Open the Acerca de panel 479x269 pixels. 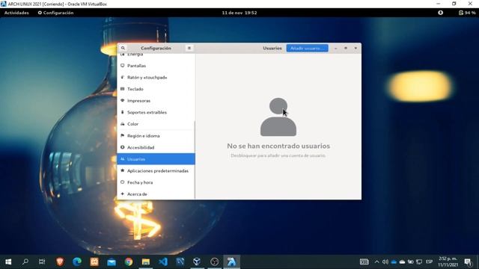(x=156, y=194)
